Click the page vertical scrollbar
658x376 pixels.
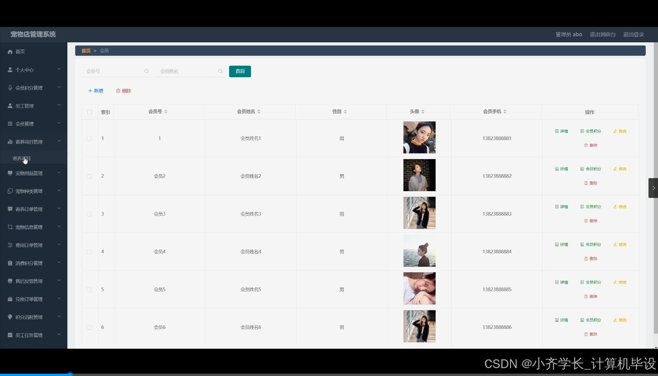pyautogui.click(x=656, y=188)
